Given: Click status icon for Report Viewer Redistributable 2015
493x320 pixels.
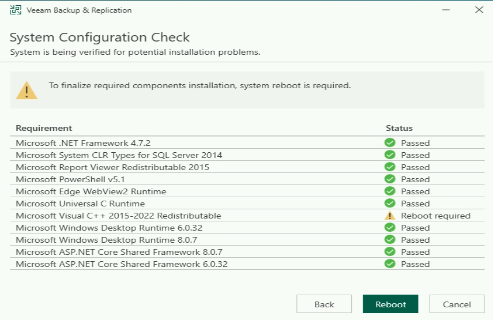Looking at the screenshot, I should point(390,167).
